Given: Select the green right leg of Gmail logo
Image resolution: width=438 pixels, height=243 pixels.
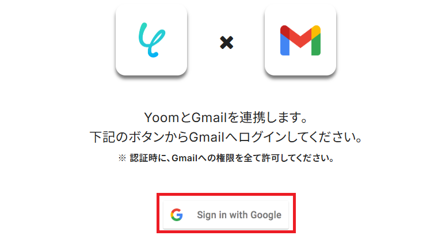Looking at the screenshot, I should point(316,44).
